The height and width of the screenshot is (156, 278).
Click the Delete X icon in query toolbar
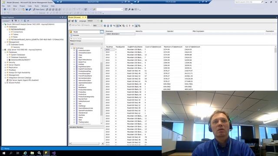click(x=120, y=26)
